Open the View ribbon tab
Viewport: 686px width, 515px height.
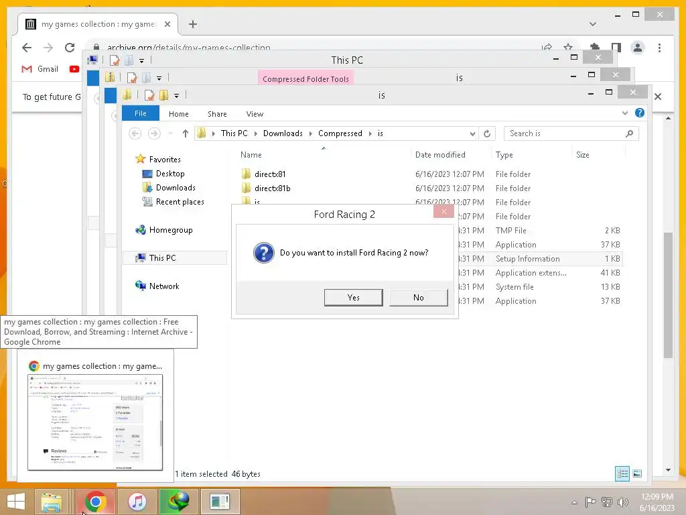pyautogui.click(x=255, y=114)
